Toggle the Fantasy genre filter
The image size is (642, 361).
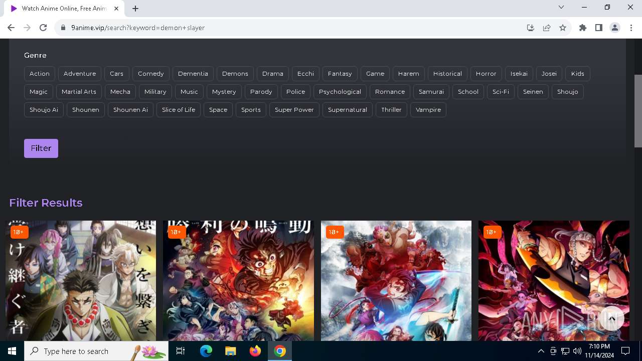tap(340, 74)
